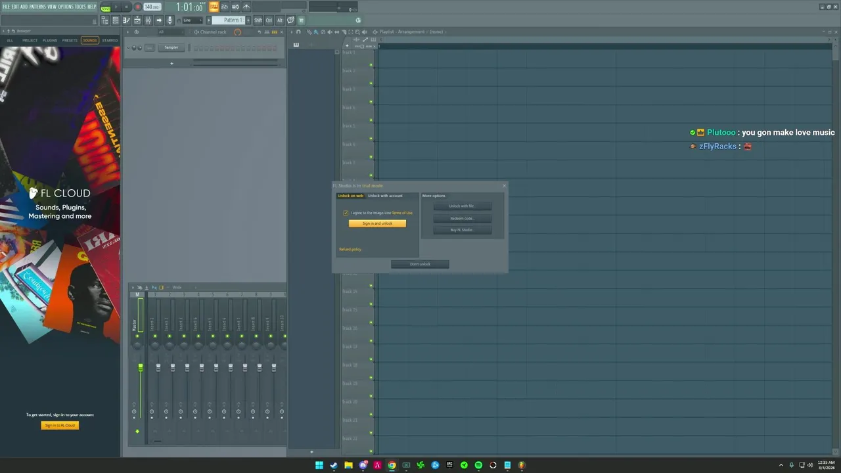
Task: Toggle the highlighted orange step-edit icon
Action: (214, 7)
